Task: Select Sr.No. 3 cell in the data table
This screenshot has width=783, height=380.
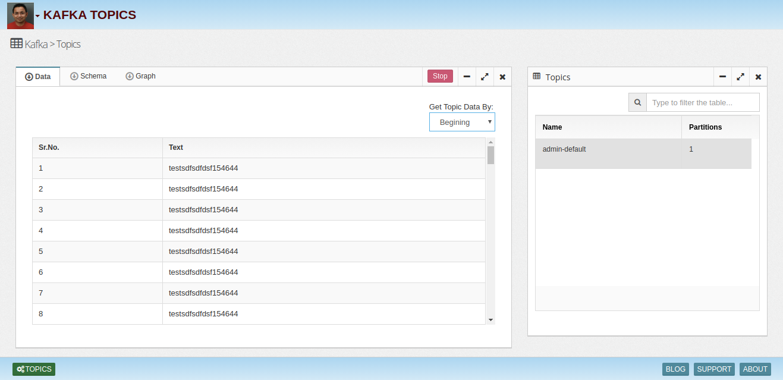Action: tap(98, 210)
